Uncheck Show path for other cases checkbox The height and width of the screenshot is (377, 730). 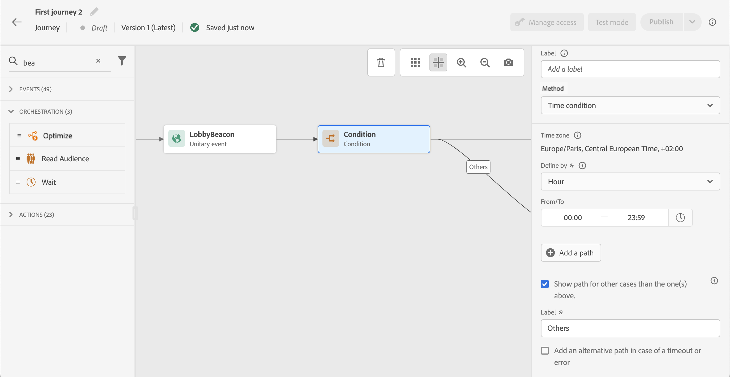coord(545,284)
